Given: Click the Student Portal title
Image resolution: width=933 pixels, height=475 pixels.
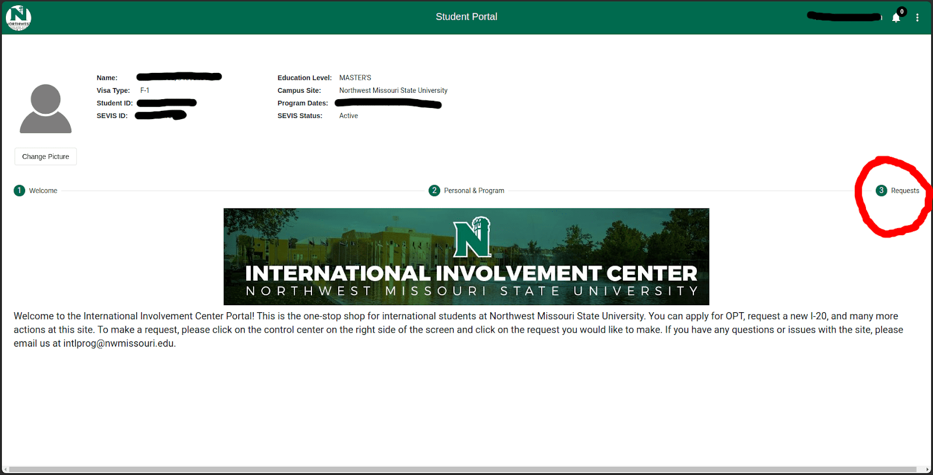Looking at the screenshot, I should coord(466,17).
